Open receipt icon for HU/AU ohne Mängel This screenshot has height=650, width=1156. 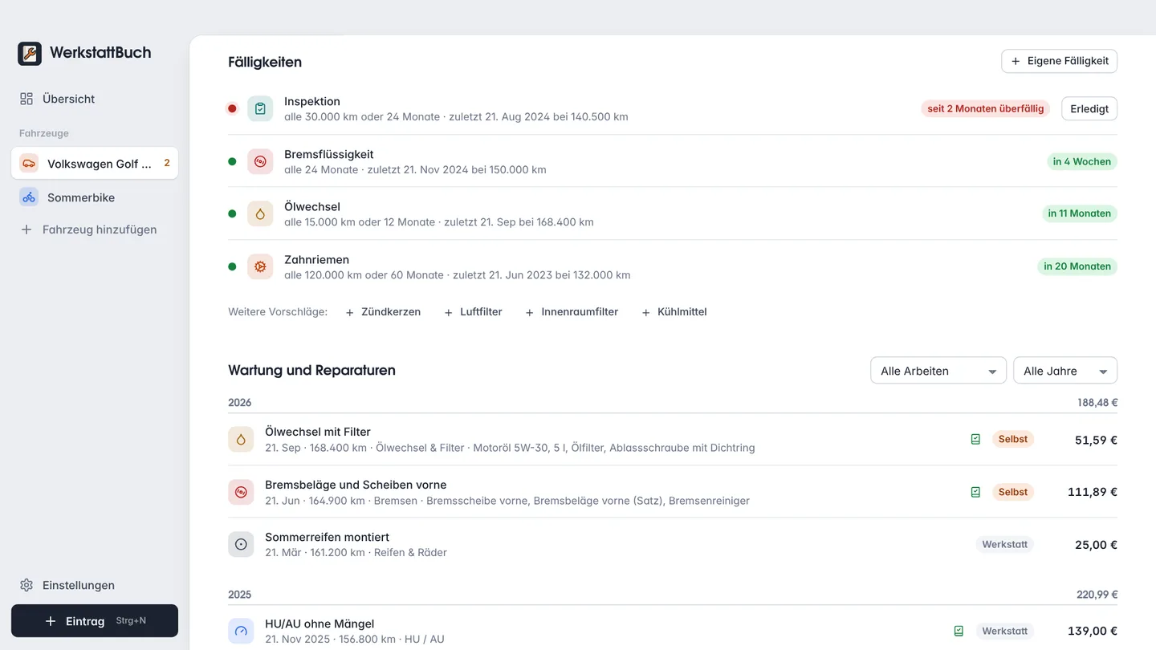pyautogui.click(x=959, y=631)
